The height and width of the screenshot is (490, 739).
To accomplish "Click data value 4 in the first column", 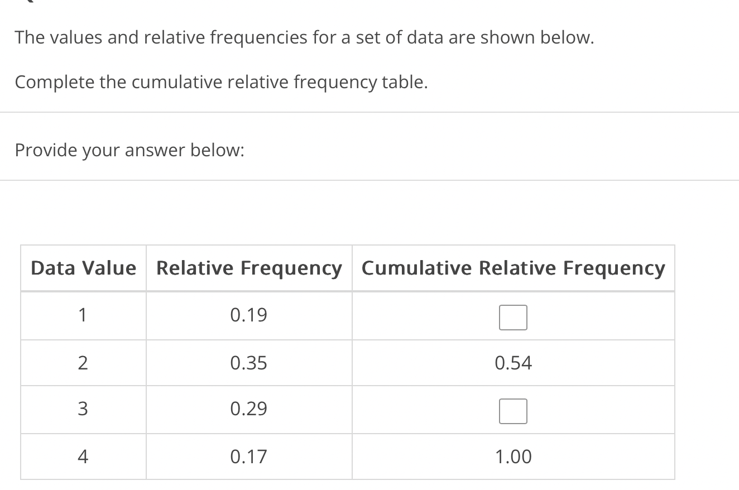I will pos(82,457).
